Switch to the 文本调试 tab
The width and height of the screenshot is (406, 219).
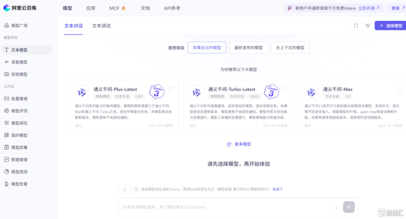click(x=101, y=26)
